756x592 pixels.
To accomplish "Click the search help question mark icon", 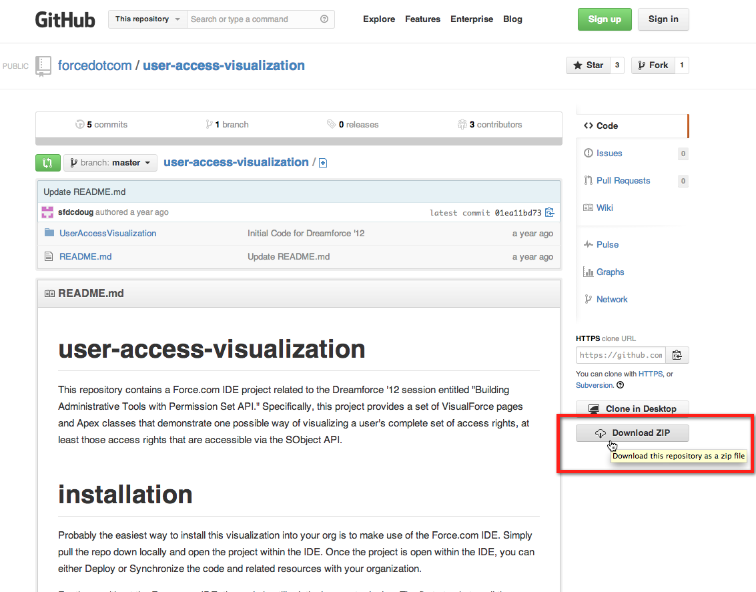I will (x=324, y=19).
